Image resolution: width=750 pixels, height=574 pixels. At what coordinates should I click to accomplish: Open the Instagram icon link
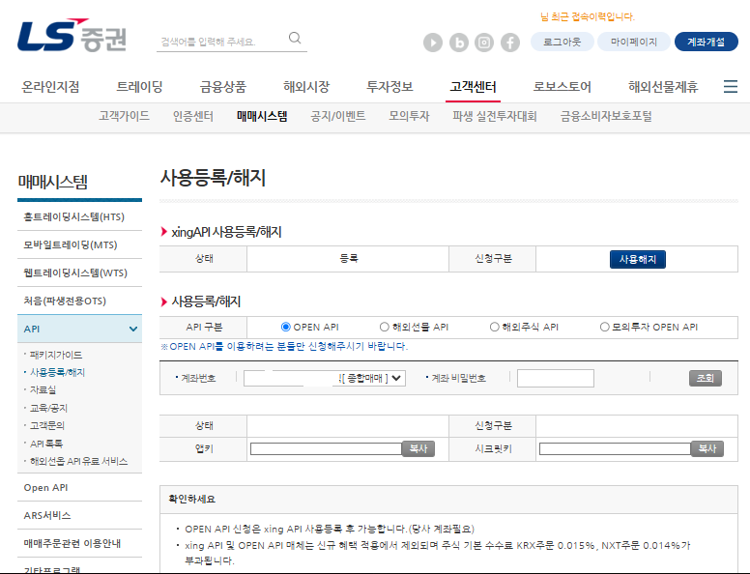point(484,43)
